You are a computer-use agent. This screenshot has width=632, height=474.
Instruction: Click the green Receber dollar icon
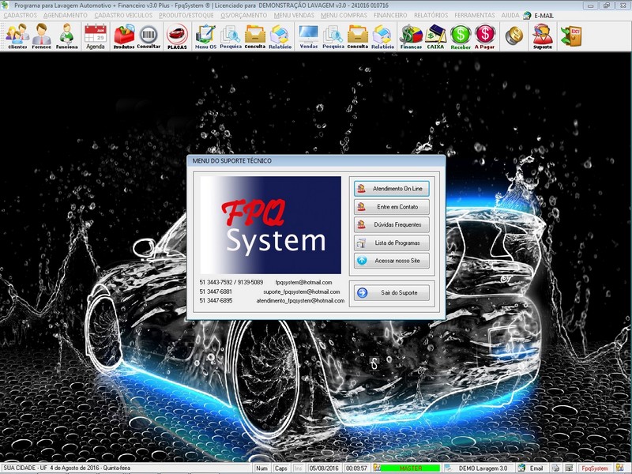tap(461, 36)
